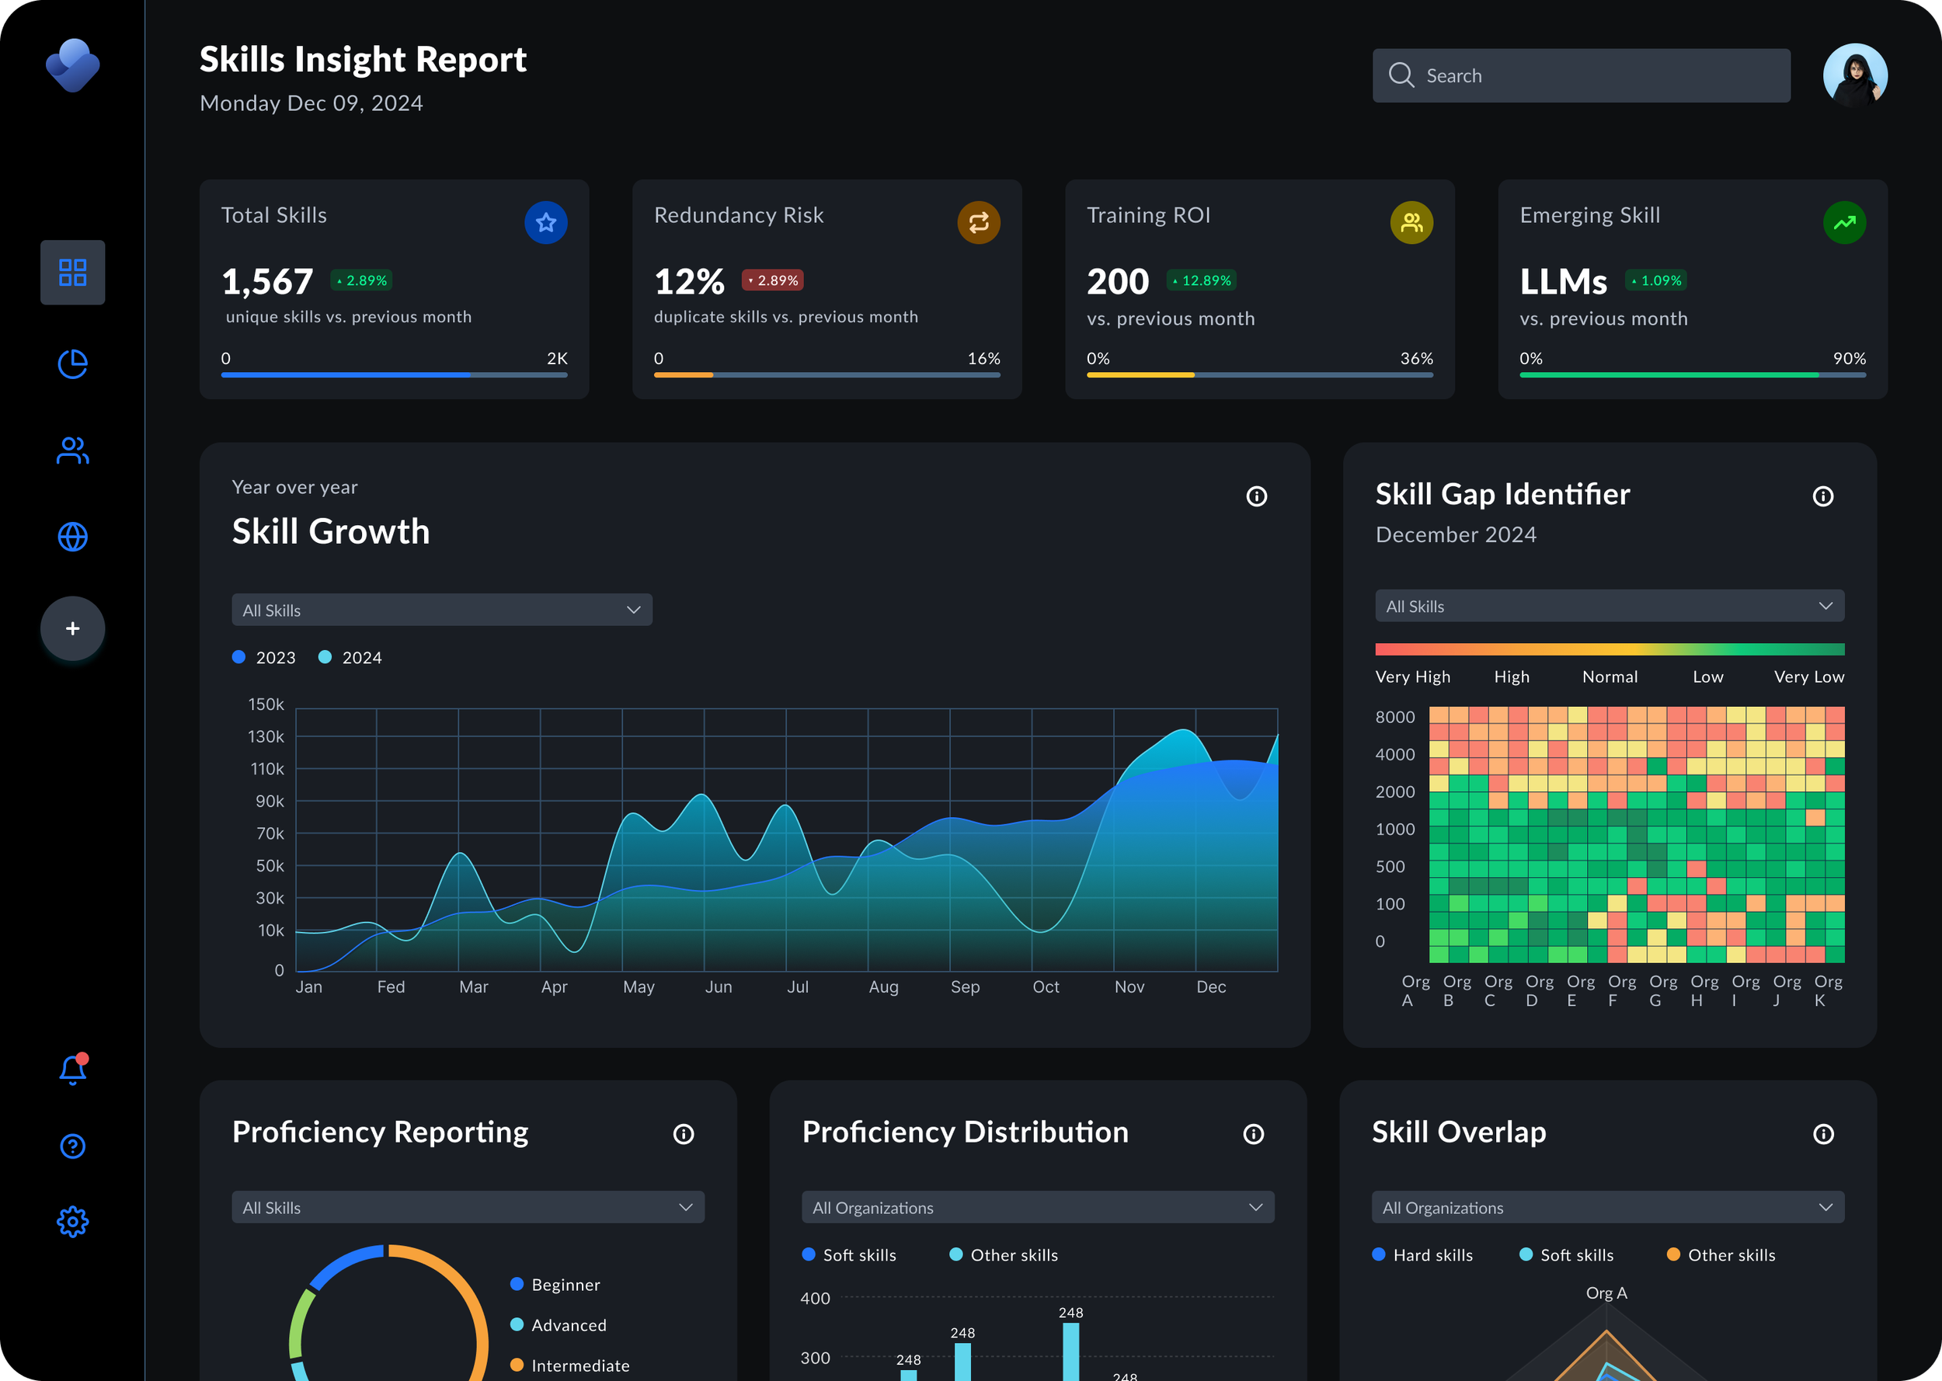Viewport: 1942px width, 1381px height.
Task: Open the Skill Gap Identifier All Skills dropdown
Action: [1609, 607]
